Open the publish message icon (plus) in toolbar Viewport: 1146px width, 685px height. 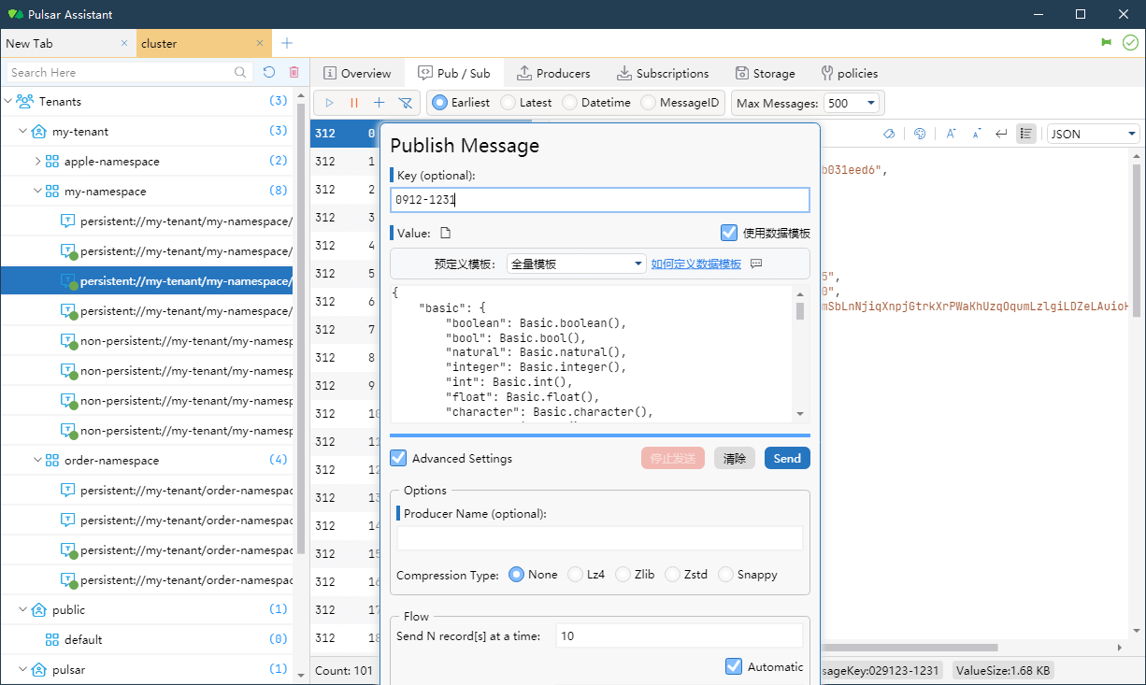(x=380, y=103)
